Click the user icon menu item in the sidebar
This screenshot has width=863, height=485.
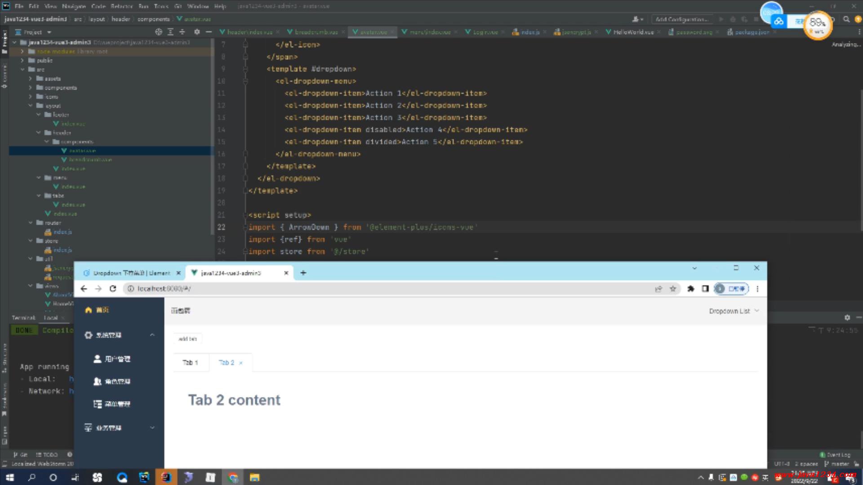(97, 359)
